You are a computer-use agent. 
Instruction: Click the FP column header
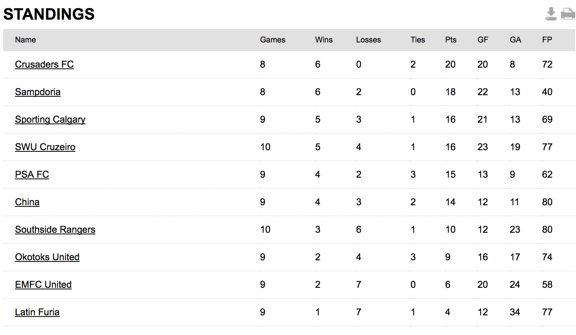(x=547, y=40)
